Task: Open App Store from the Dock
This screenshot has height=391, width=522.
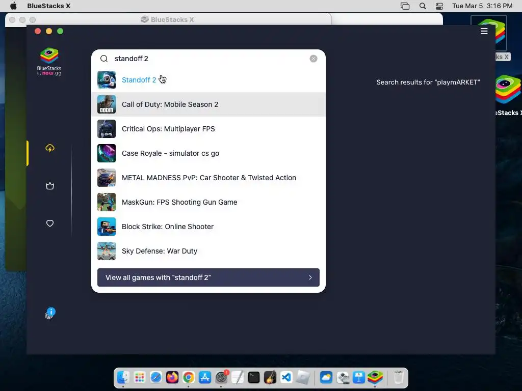Action: (x=205, y=378)
